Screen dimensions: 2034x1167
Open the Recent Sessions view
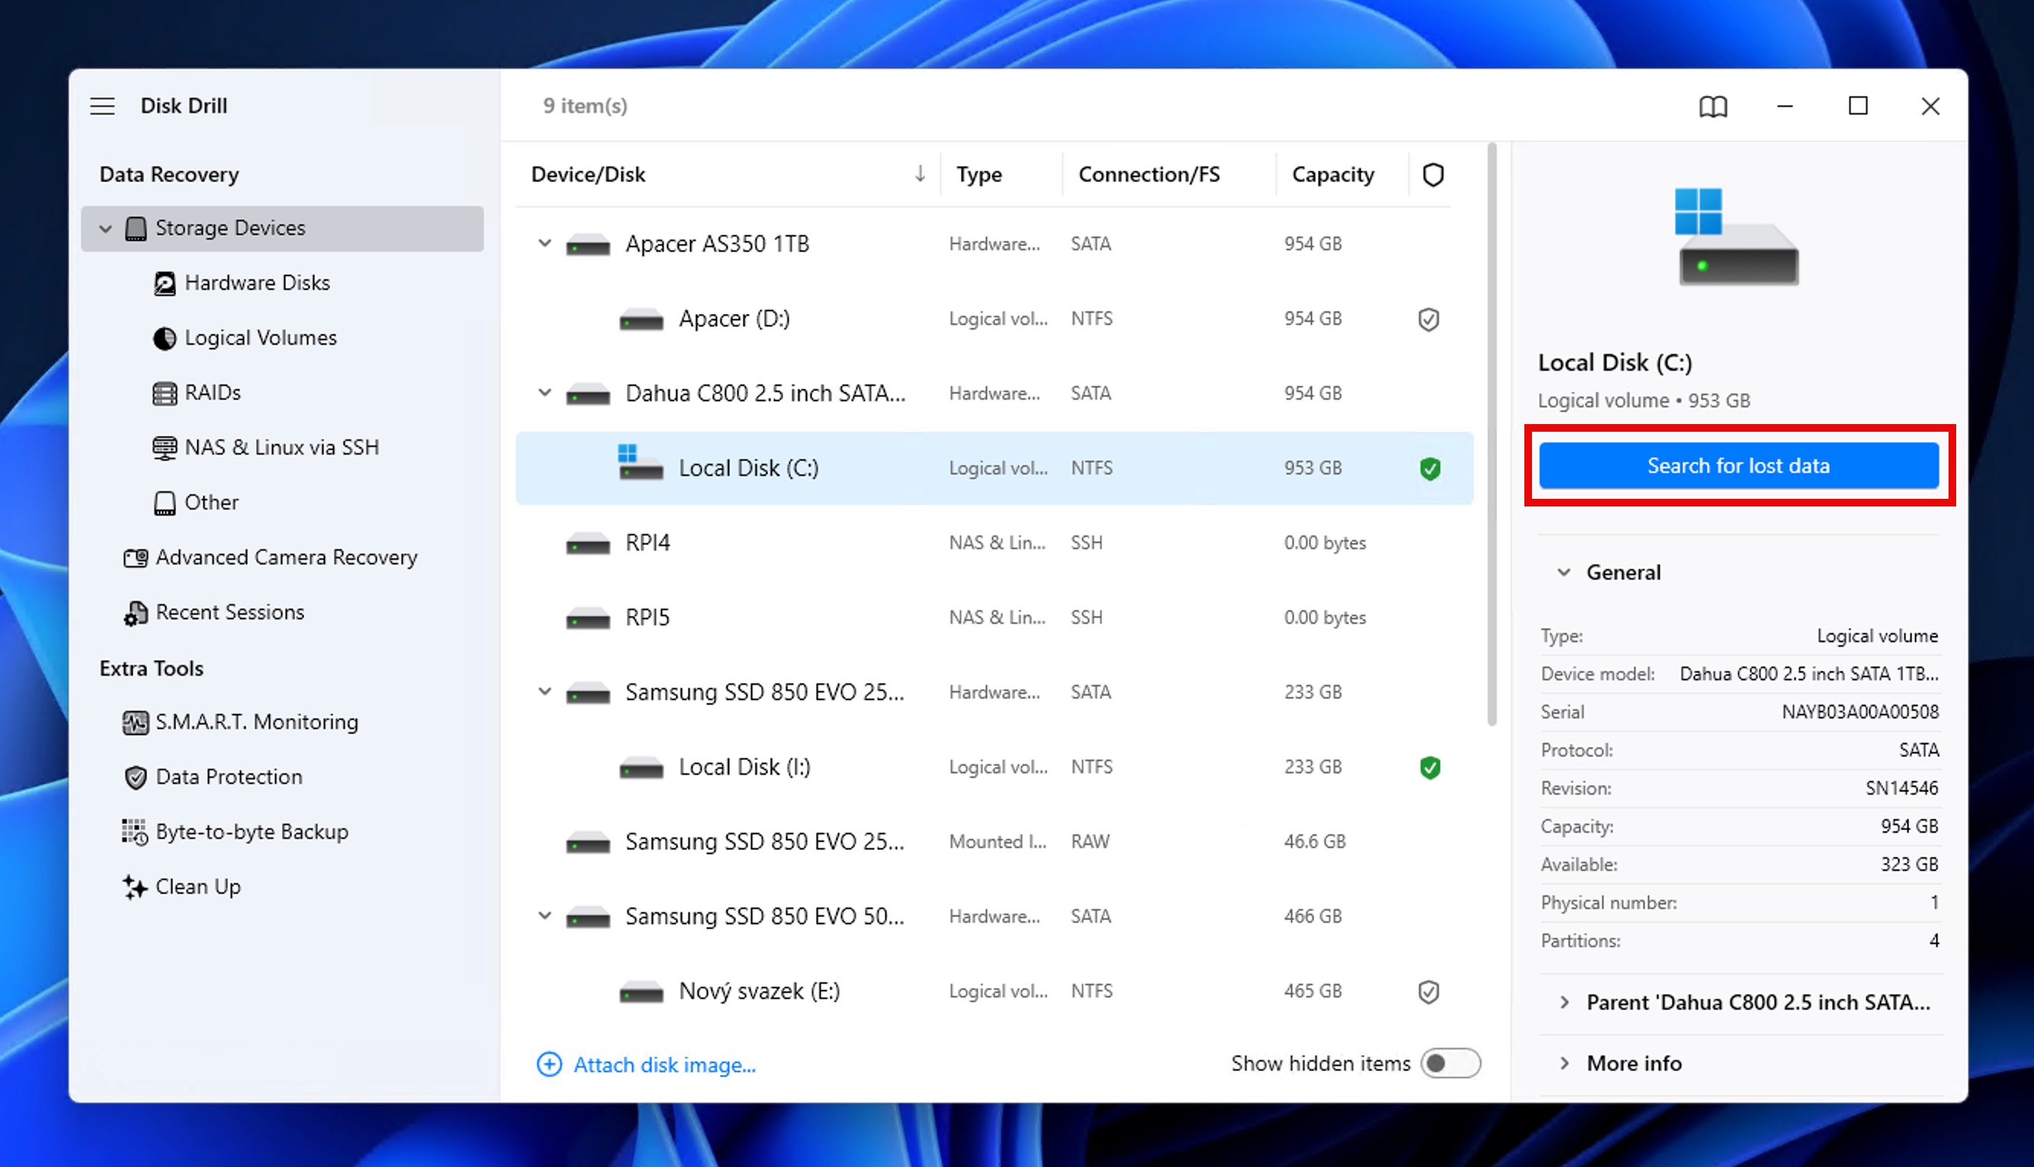230,612
